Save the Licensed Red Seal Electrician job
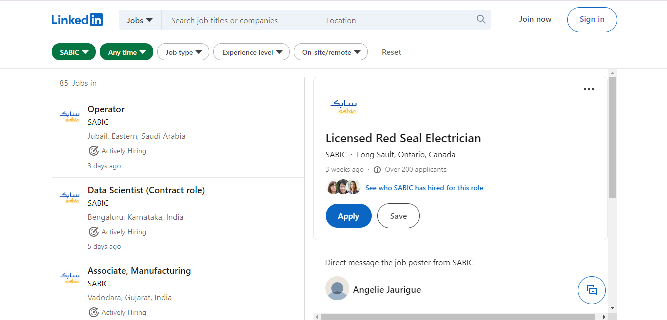The height and width of the screenshot is (320, 667). pyautogui.click(x=398, y=216)
